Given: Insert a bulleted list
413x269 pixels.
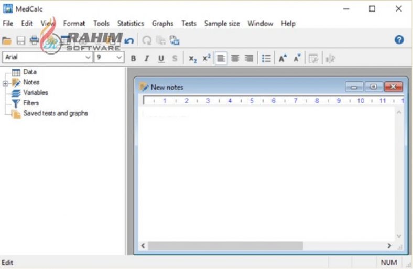Looking at the screenshot, I should [266, 58].
